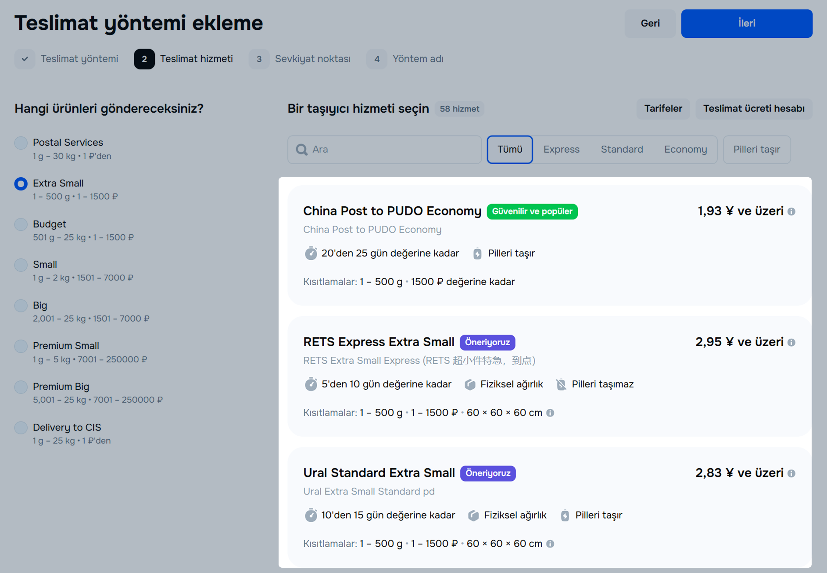Screen dimensions: 827x573
Task: Select Premium Small radio button
Action: (x=21, y=346)
